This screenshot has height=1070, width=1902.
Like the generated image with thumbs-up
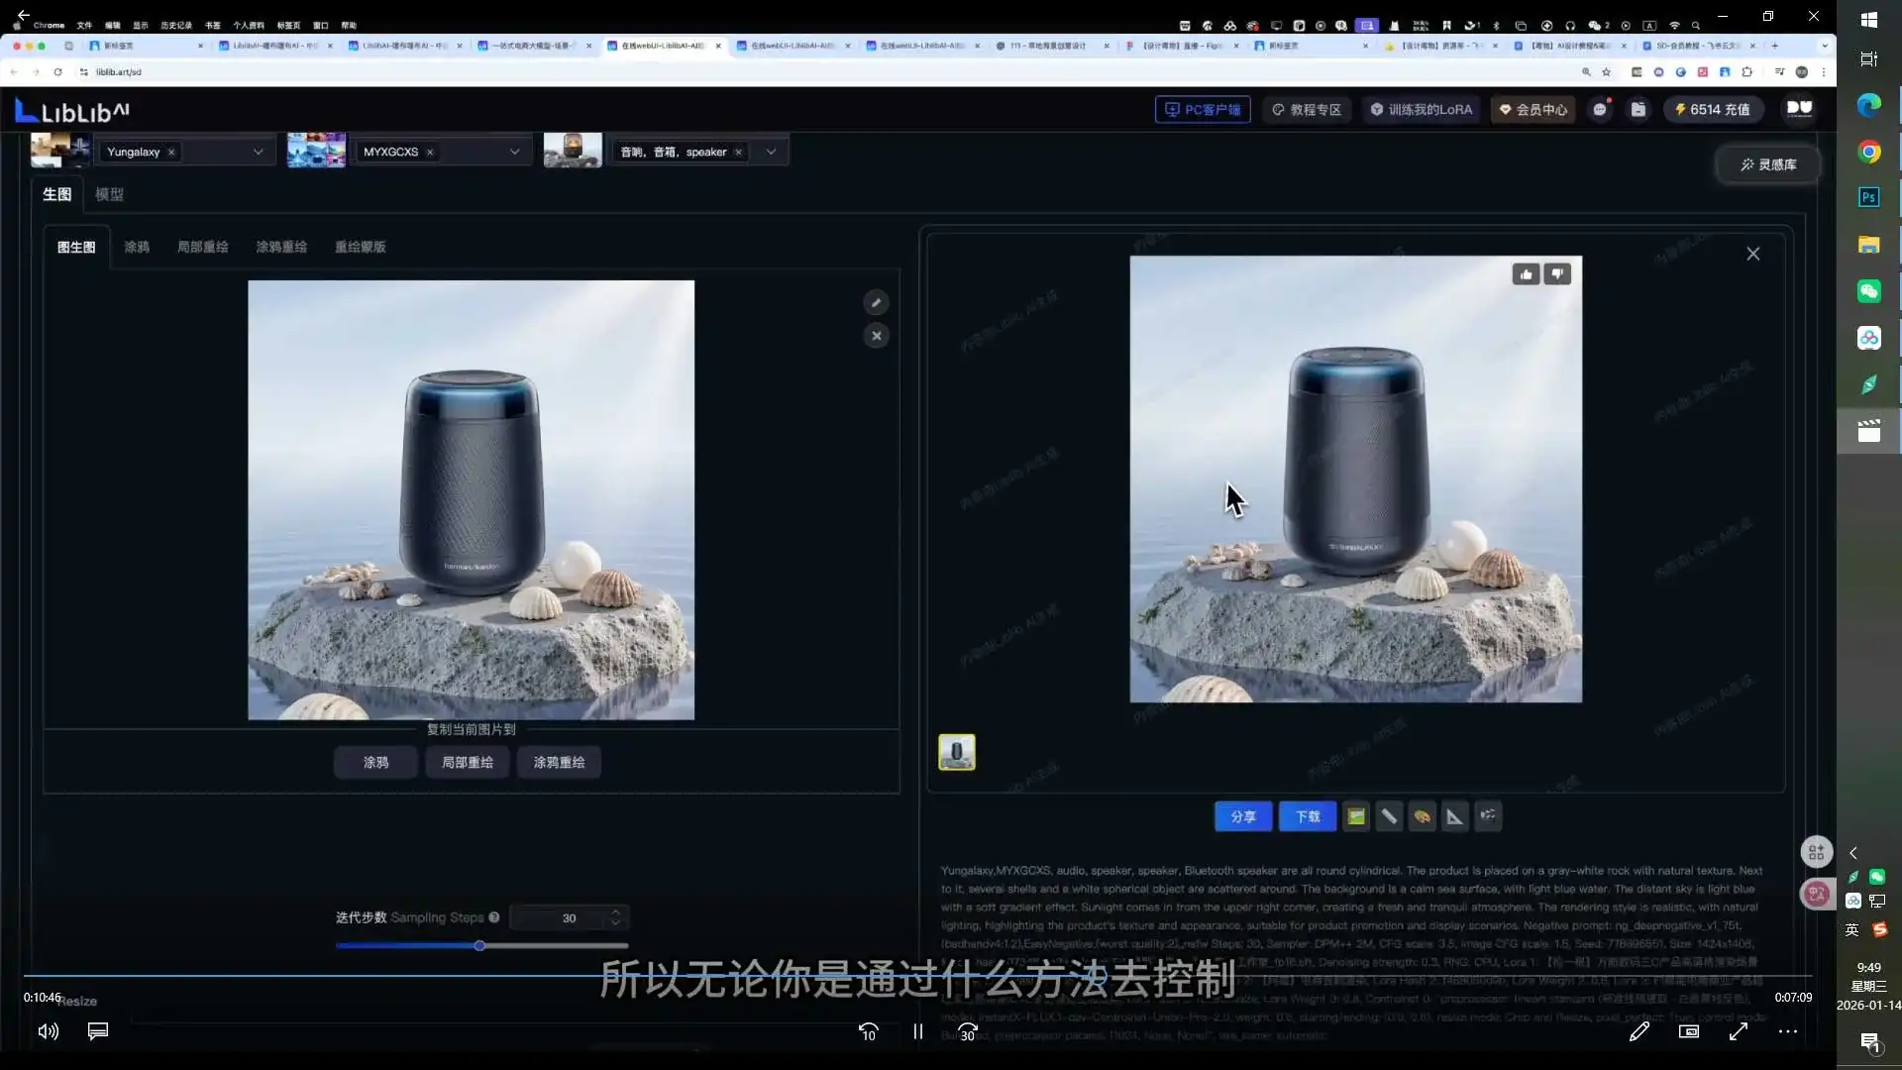1525,273
